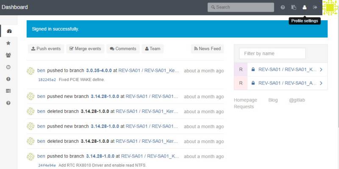Toggle the Push events filter

point(46,49)
